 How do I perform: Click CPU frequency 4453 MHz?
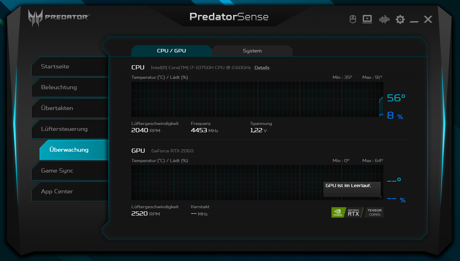pos(205,130)
